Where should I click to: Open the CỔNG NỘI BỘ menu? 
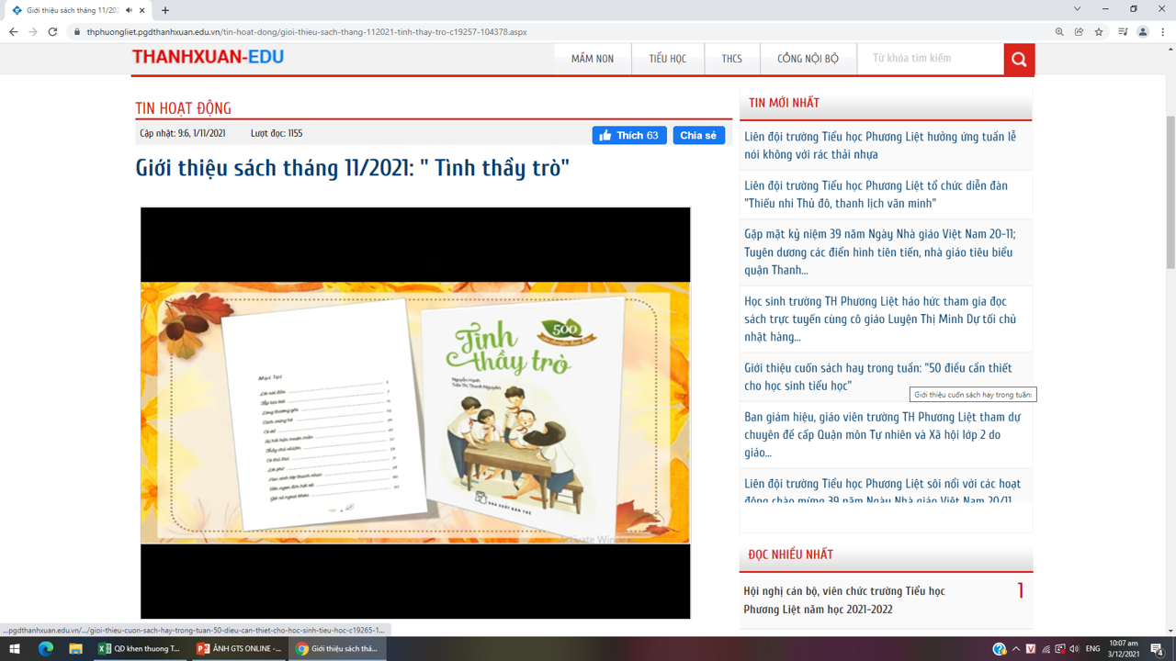808,59
